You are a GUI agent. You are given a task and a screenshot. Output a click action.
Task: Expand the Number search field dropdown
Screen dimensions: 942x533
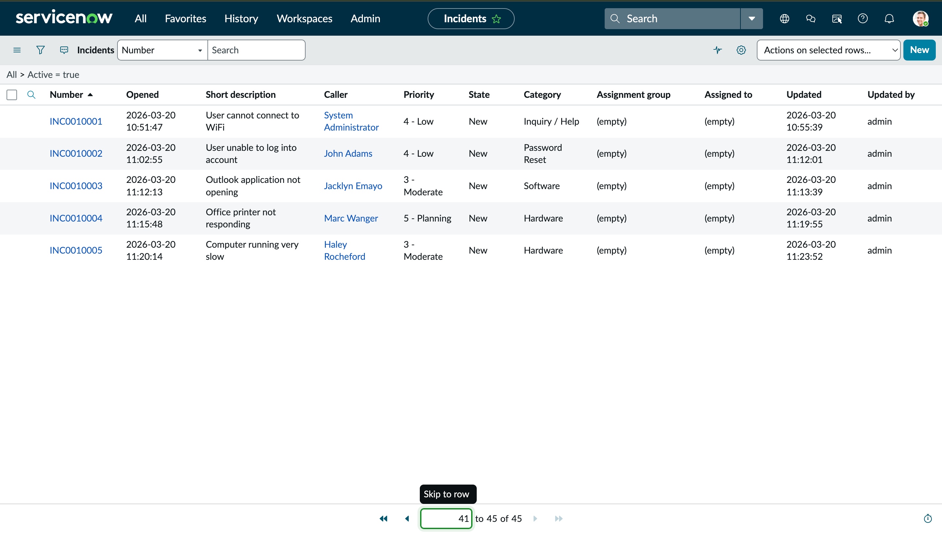162,50
